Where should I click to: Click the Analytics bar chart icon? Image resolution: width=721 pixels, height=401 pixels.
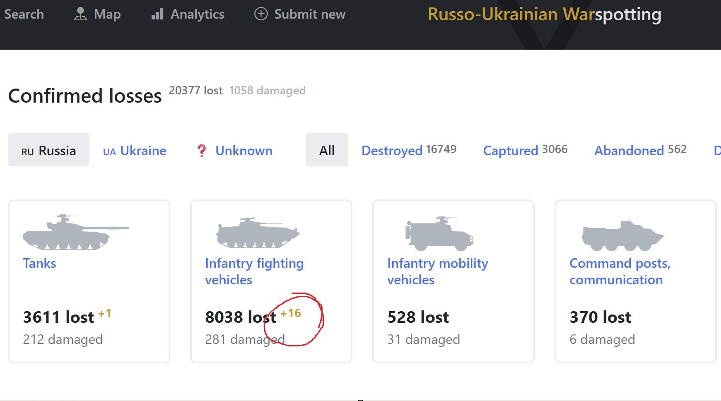tap(157, 14)
